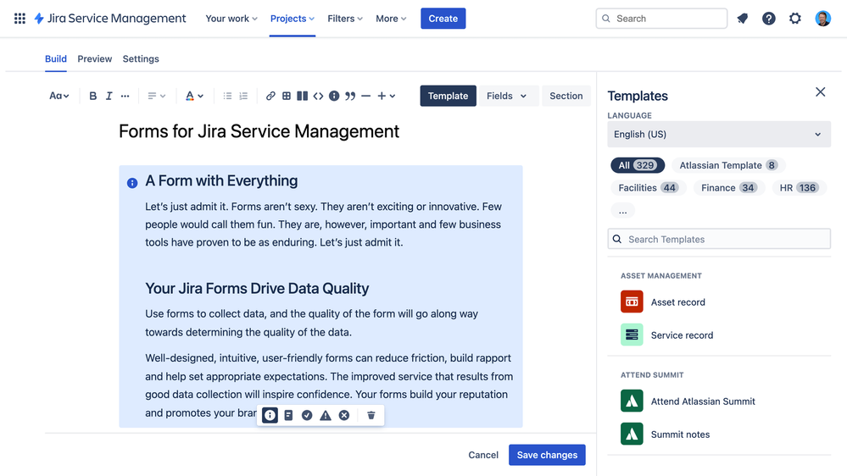Switch to the Build tab
Screen dimensions: 847x476
(56, 58)
